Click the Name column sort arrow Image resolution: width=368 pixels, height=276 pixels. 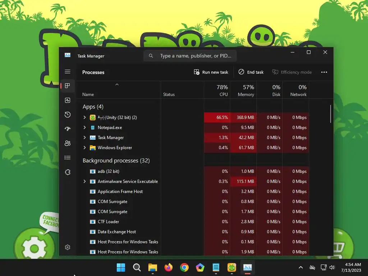click(117, 84)
